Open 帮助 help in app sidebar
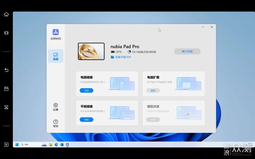This screenshot has width=255, height=159. (x=56, y=123)
